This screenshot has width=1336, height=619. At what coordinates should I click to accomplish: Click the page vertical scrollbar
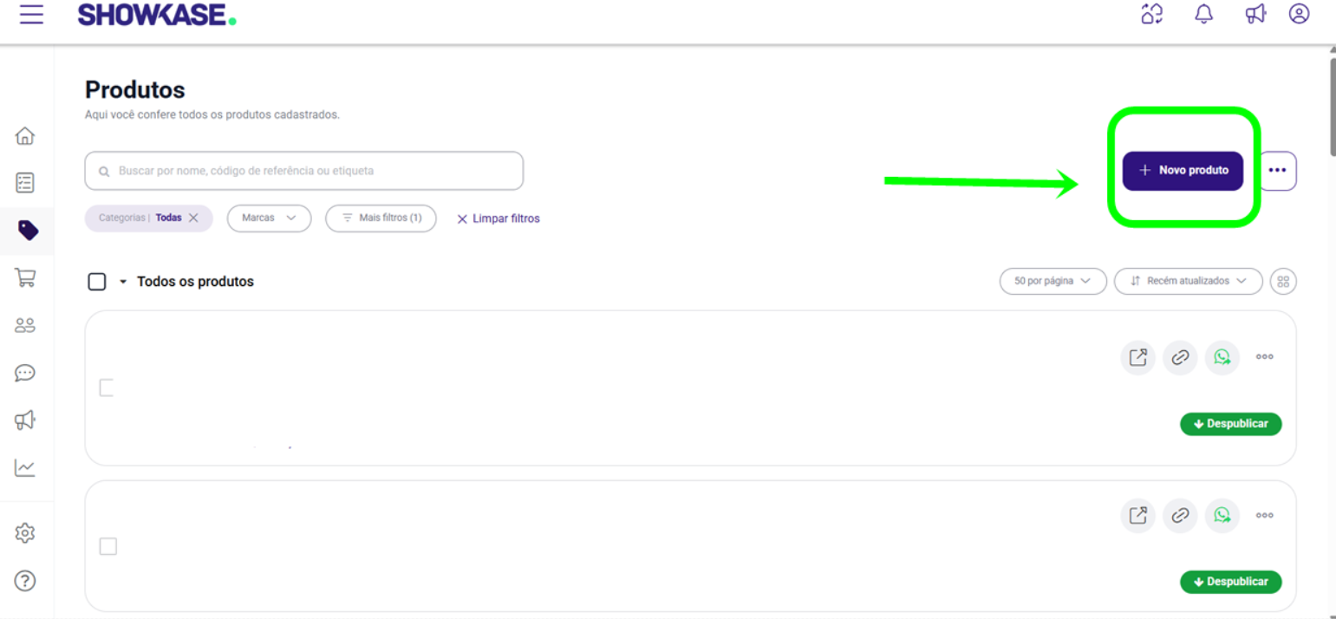click(1333, 106)
